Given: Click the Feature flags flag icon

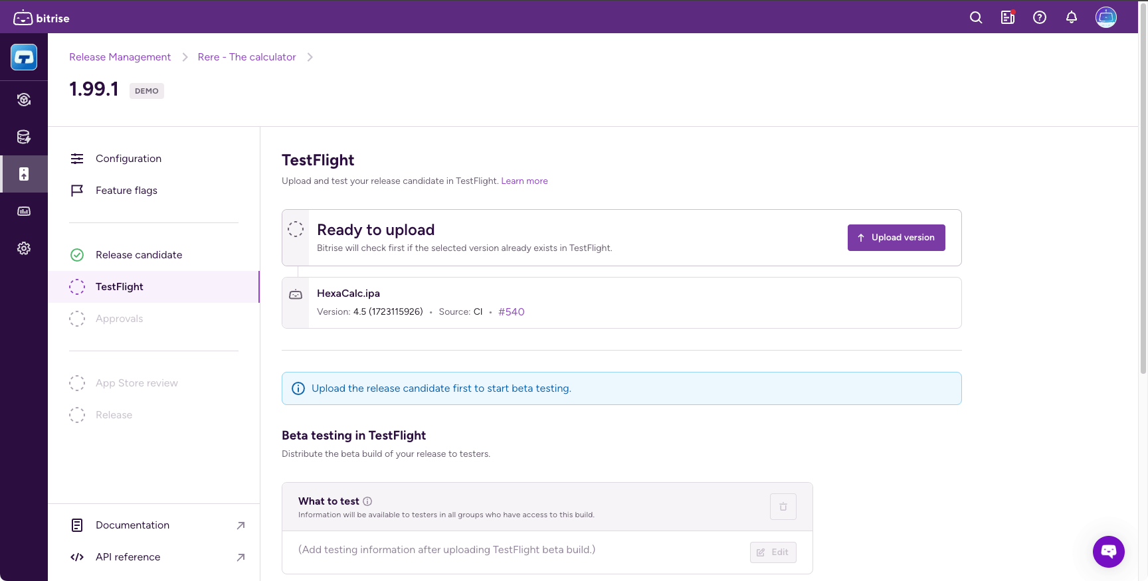Looking at the screenshot, I should pos(77,191).
